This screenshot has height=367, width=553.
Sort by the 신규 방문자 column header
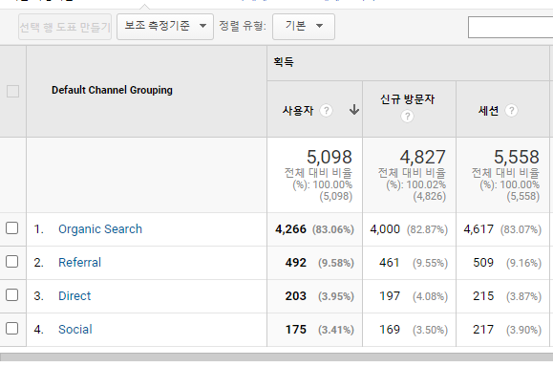[x=407, y=99]
